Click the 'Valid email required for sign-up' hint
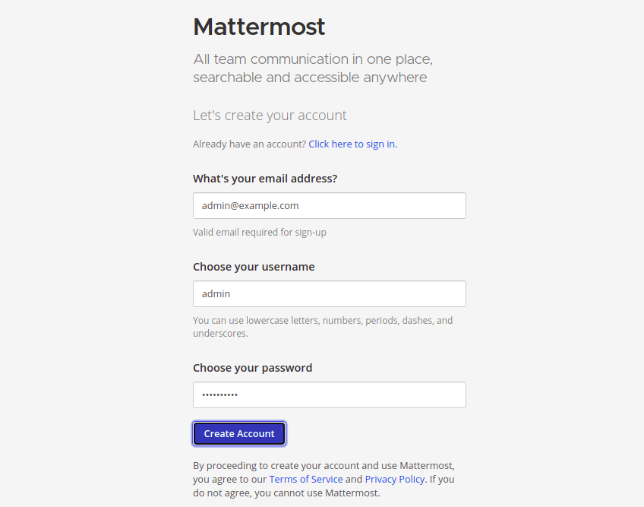The image size is (644, 507). [x=260, y=233]
